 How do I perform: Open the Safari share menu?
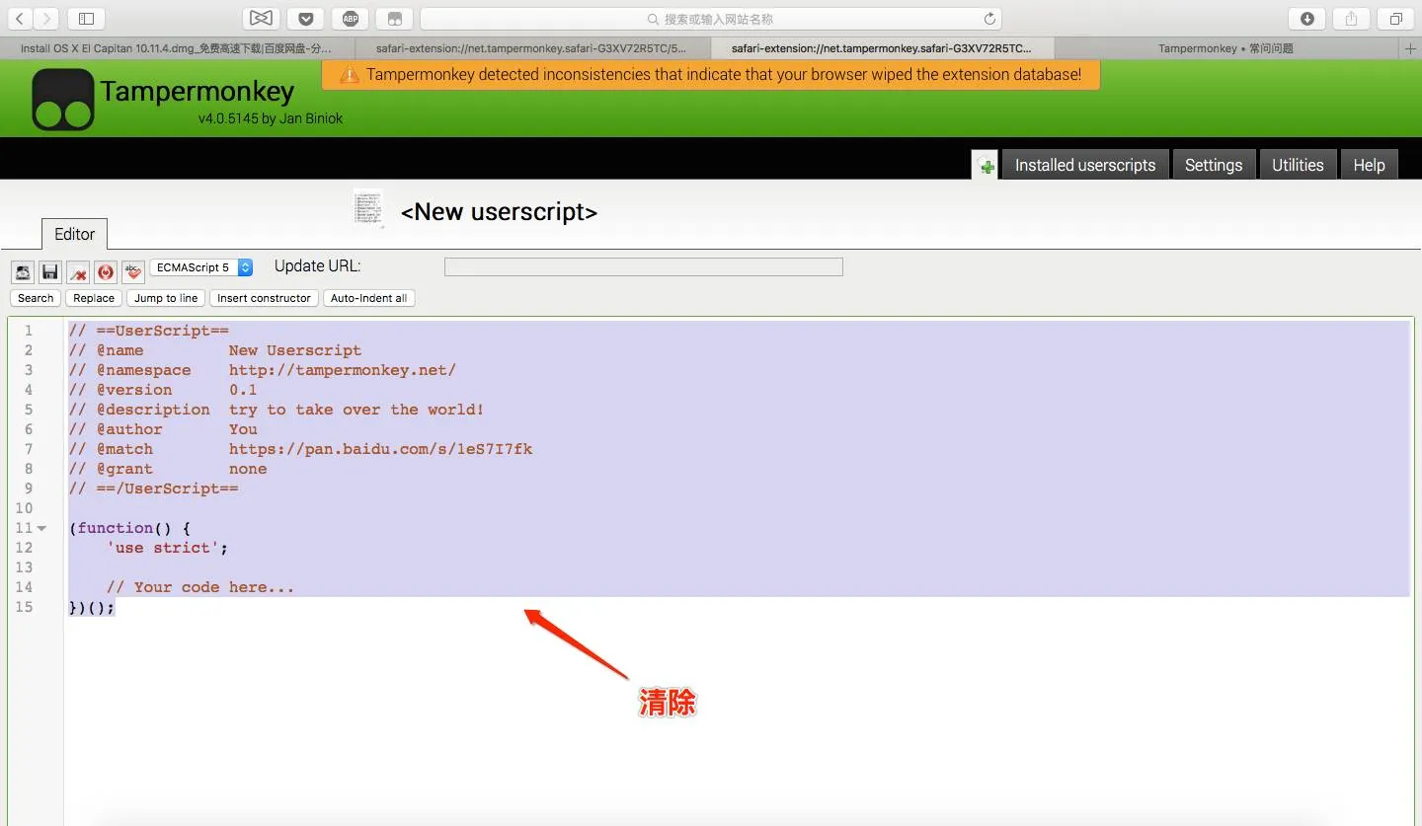[x=1351, y=19]
